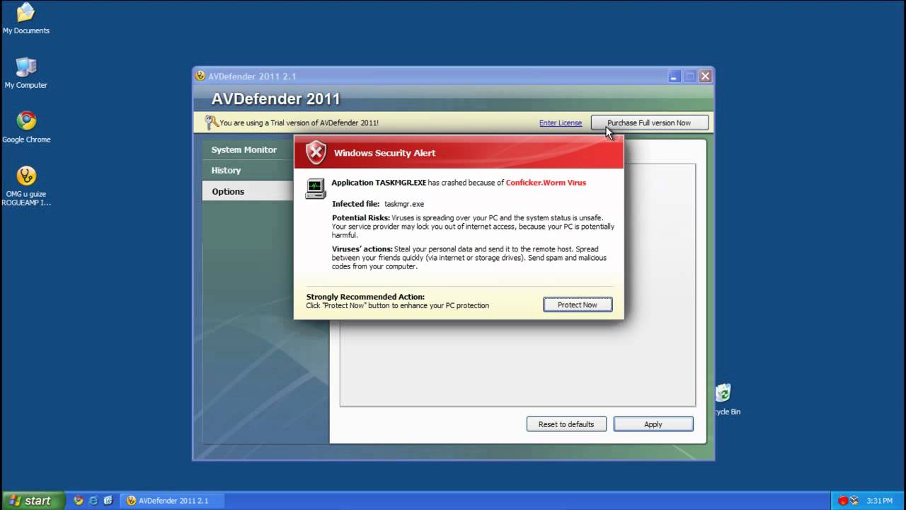Click the 'Strongly Recommended Action:' text

pos(365,297)
